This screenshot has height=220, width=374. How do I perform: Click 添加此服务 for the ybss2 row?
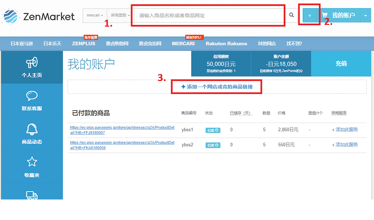(345, 145)
